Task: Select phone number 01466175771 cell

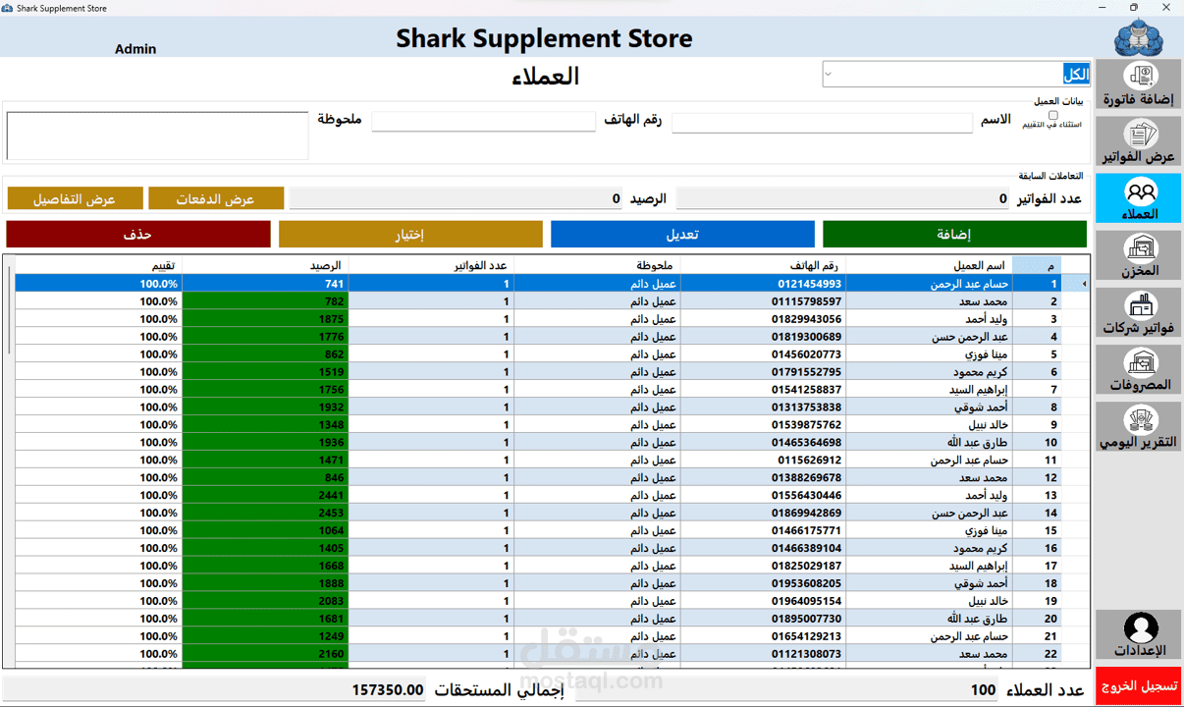Action: [x=762, y=531]
